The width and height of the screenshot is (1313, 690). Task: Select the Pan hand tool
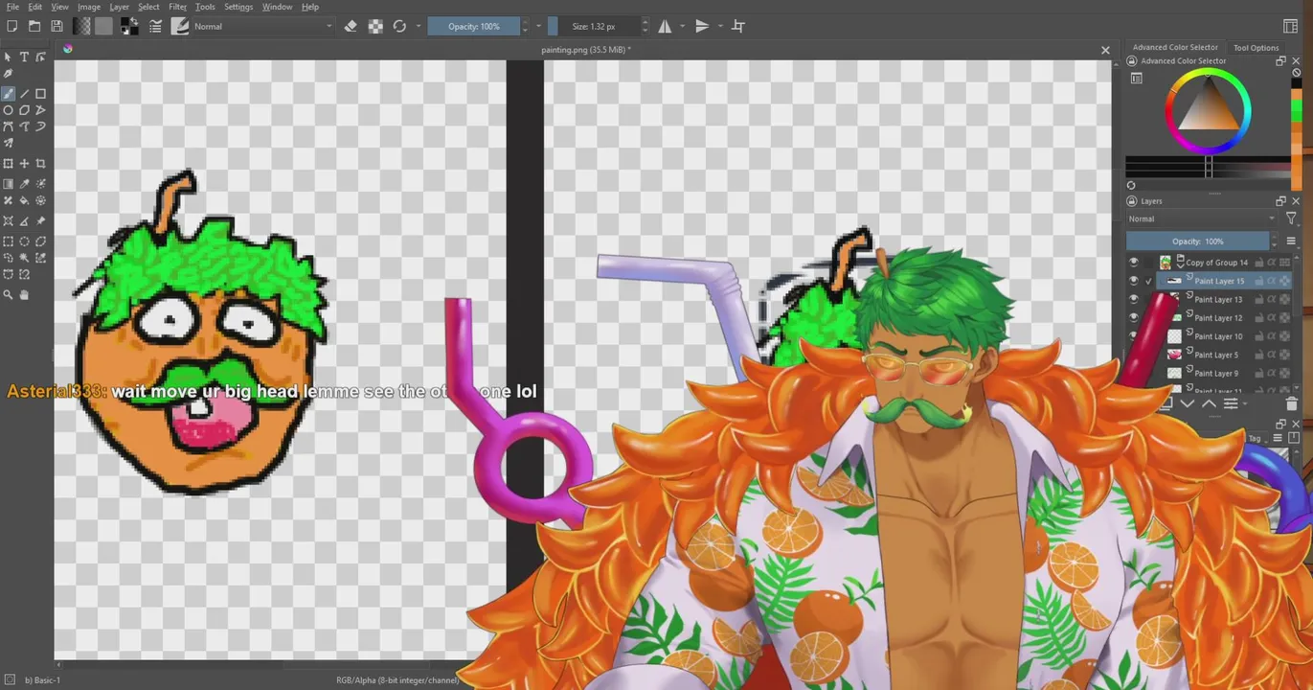pos(24,295)
